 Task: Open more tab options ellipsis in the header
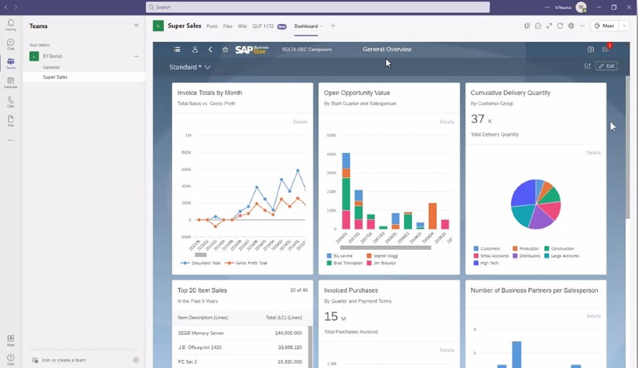(582, 25)
